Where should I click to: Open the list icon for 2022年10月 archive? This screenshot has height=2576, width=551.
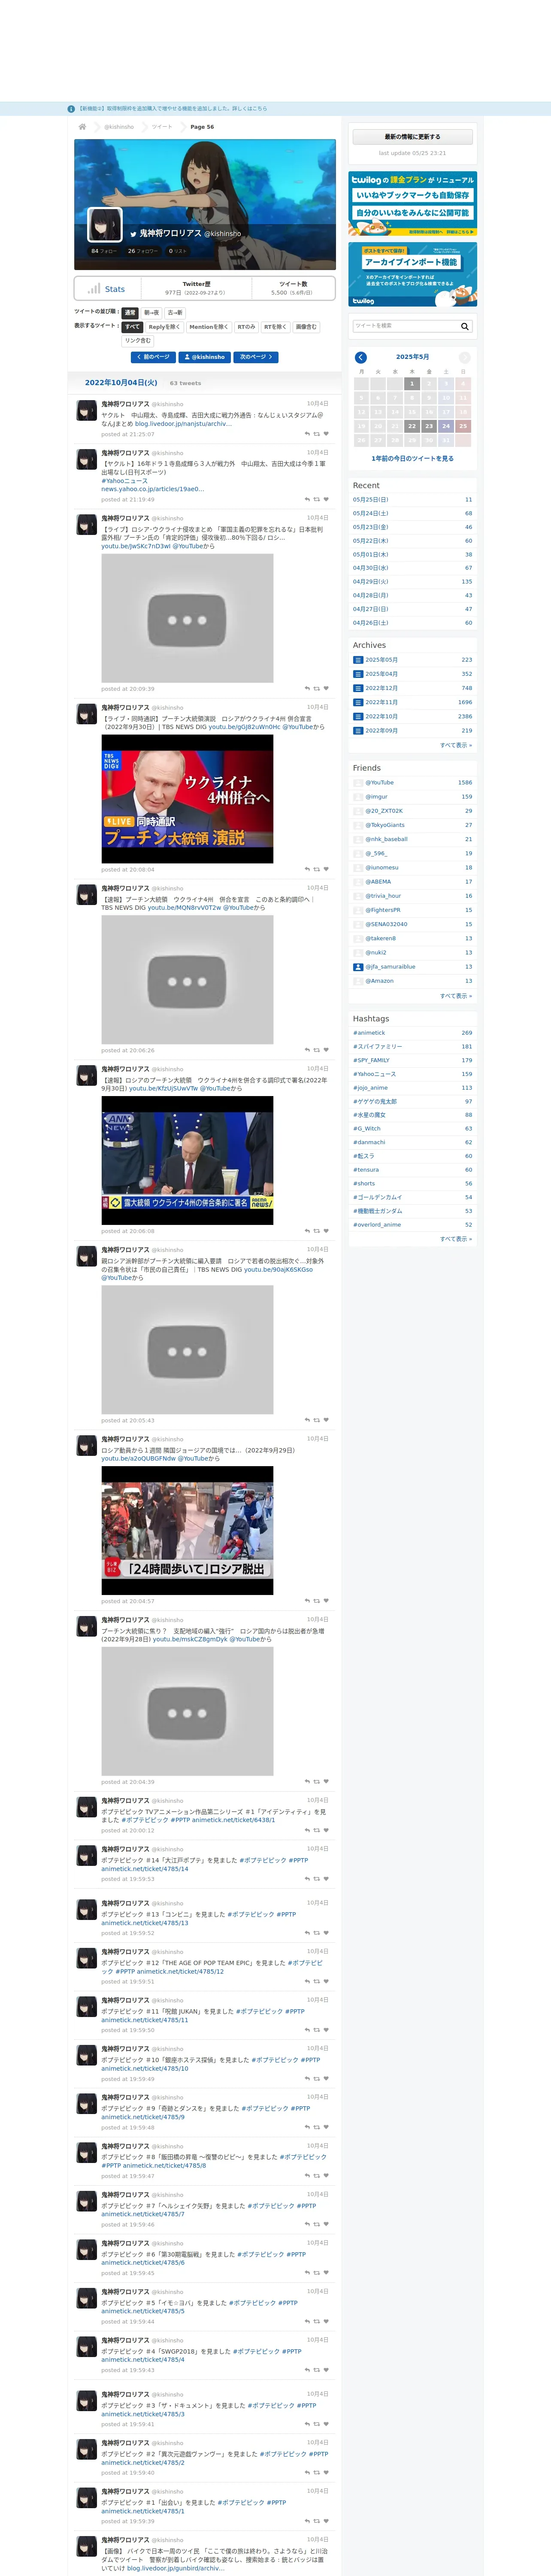358,716
